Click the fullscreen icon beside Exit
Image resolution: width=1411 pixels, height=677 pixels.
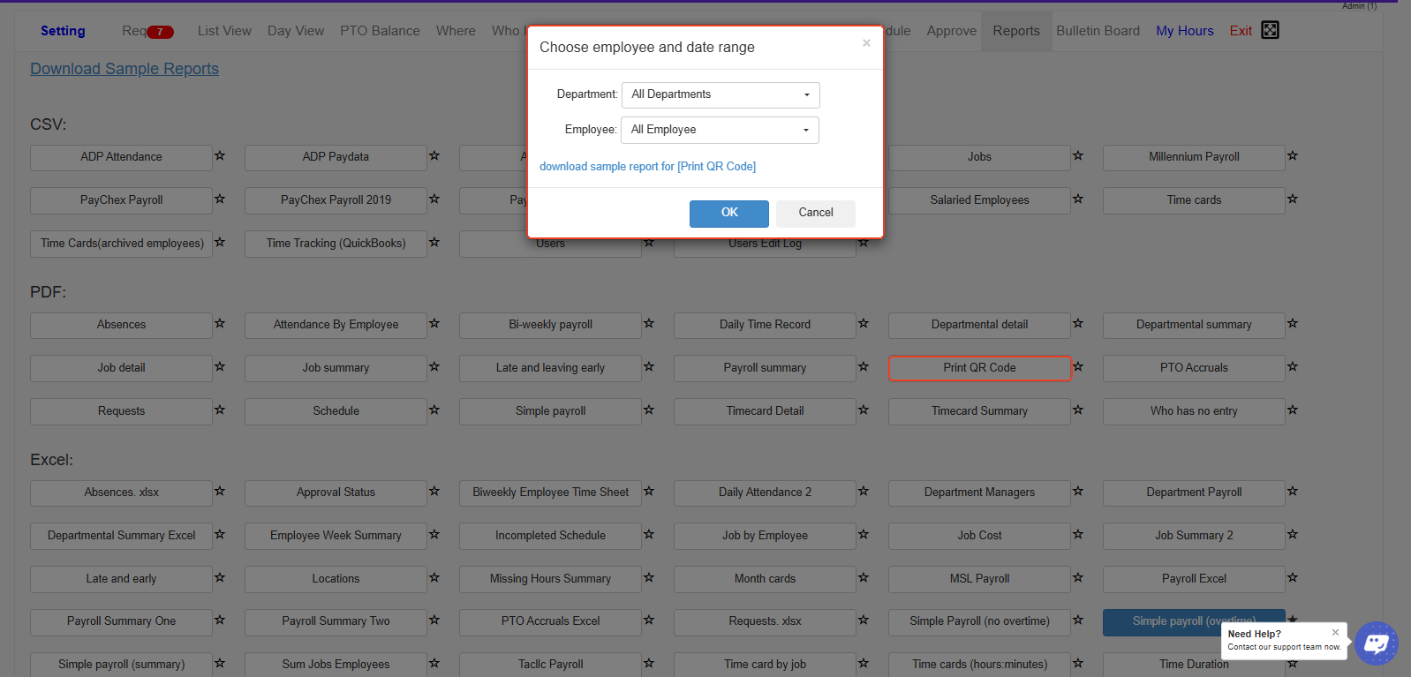point(1270,30)
